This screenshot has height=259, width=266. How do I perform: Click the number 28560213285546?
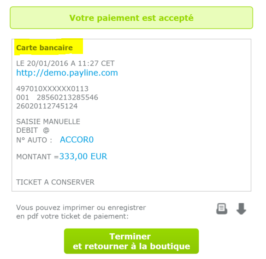click(x=67, y=97)
